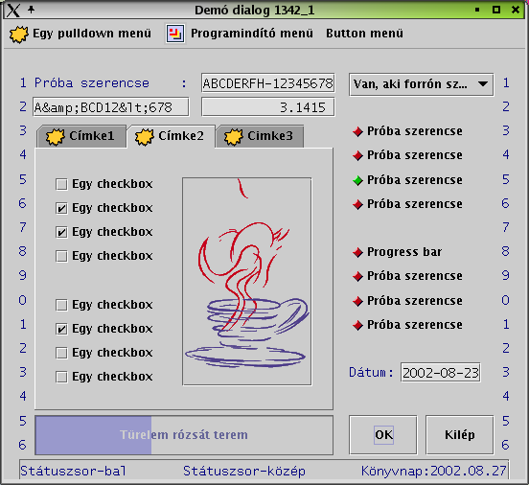The width and height of the screenshot is (529, 485).
Task: Click the Kilép button
Action: (x=459, y=435)
